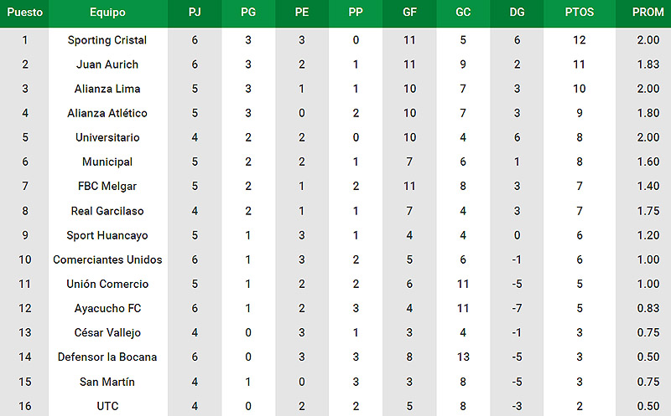Image resolution: width=671 pixels, height=416 pixels.
Task: Click the GF column header
Action: [x=409, y=12]
